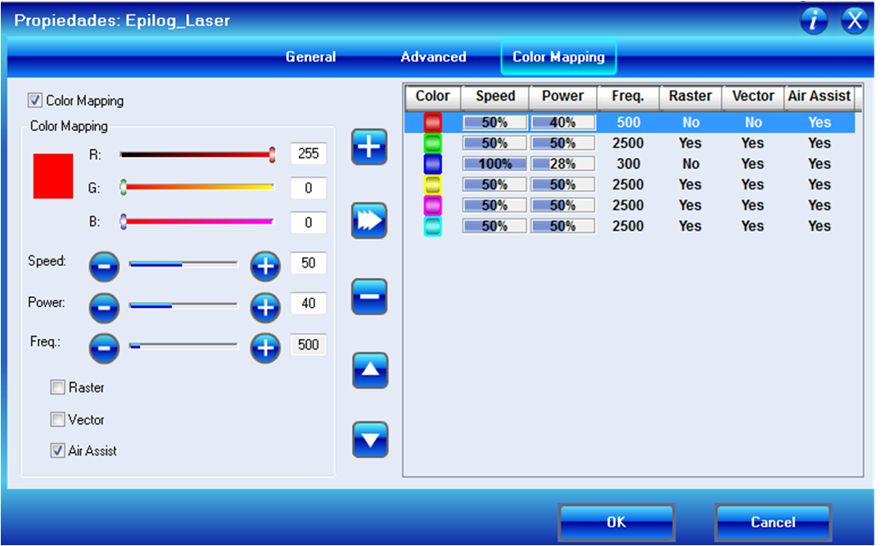This screenshot has width=885, height=546.
Task: Click the red color preview swatch
Action: click(53, 176)
